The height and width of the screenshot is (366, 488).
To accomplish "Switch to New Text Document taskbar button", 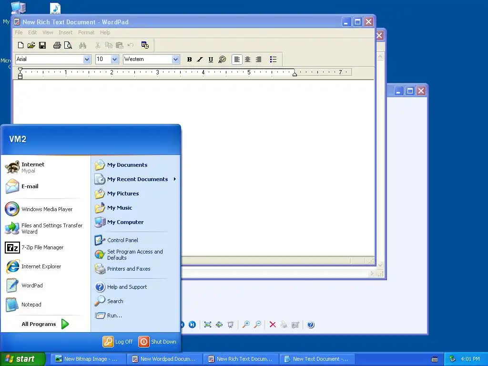I will pyautogui.click(x=317, y=359).
